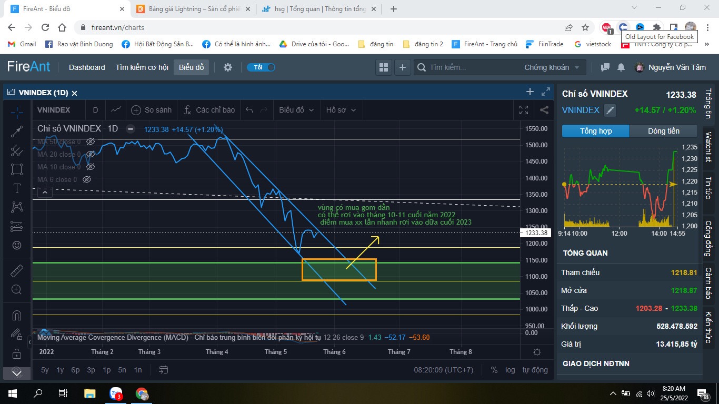Open Các chỉ báo indicators button
Viewport: 719px width, 404px height.
pos(209,110)
